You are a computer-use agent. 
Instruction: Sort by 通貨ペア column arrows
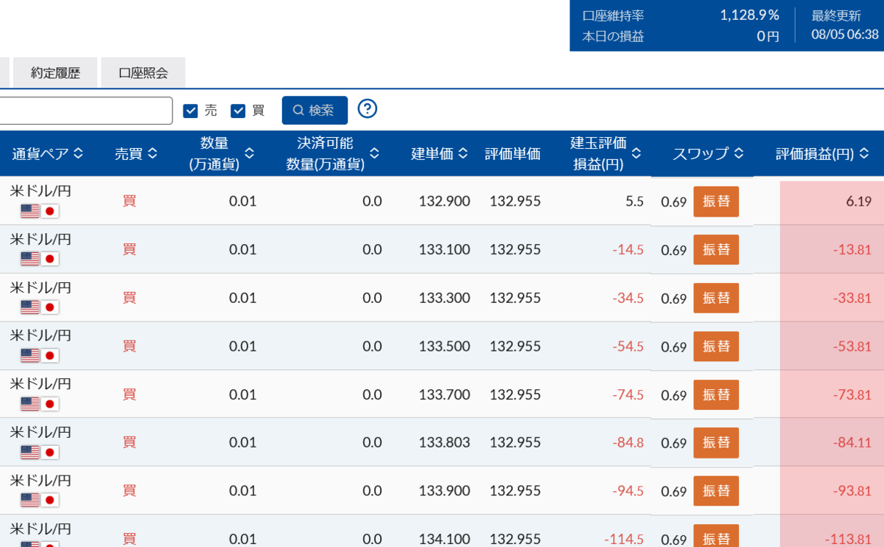coord(78,153)
